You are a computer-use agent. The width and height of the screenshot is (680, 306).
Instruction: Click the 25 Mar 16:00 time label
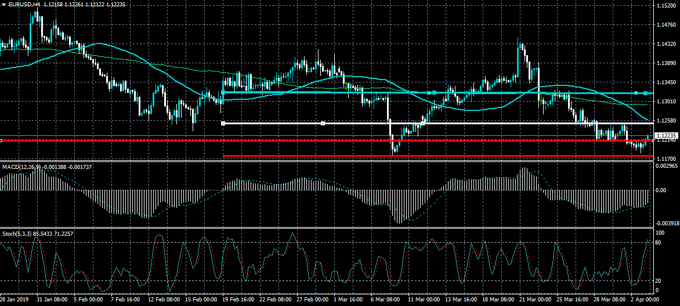pyautogui.click(x=574, y=300)
